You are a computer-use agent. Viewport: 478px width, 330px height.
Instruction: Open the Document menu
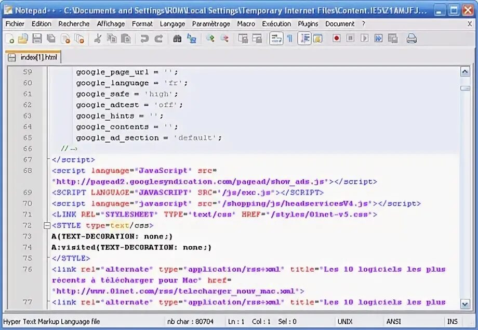(x=340, y=24)
